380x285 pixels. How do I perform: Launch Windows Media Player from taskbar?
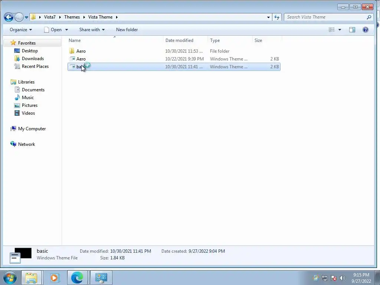[x=54, y=278]
